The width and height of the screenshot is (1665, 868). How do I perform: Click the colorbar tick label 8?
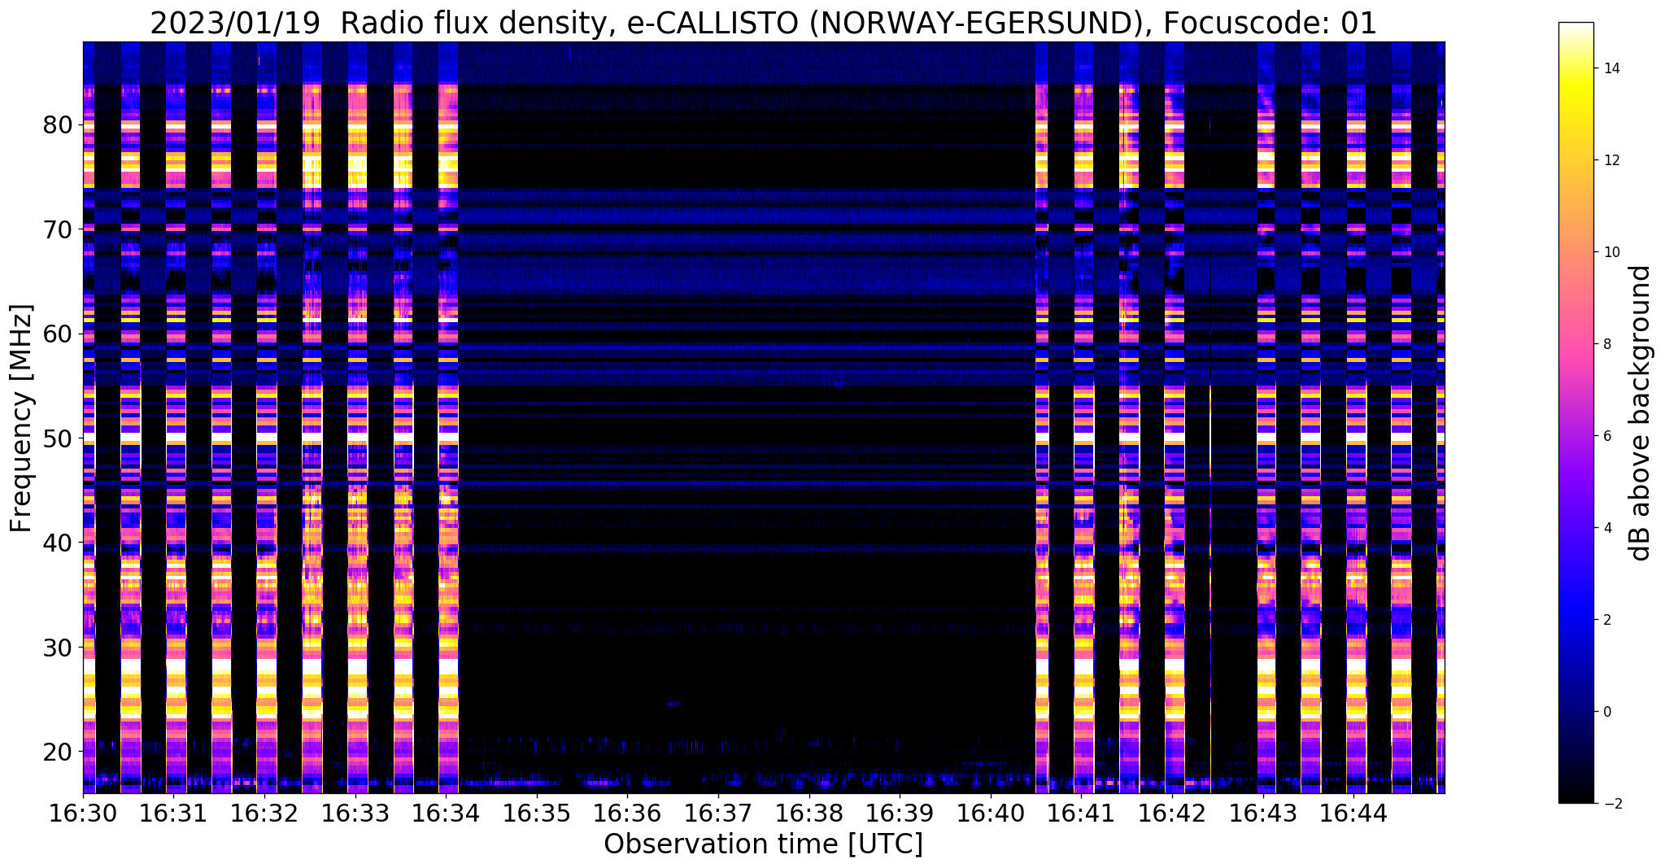[1607, 344]
